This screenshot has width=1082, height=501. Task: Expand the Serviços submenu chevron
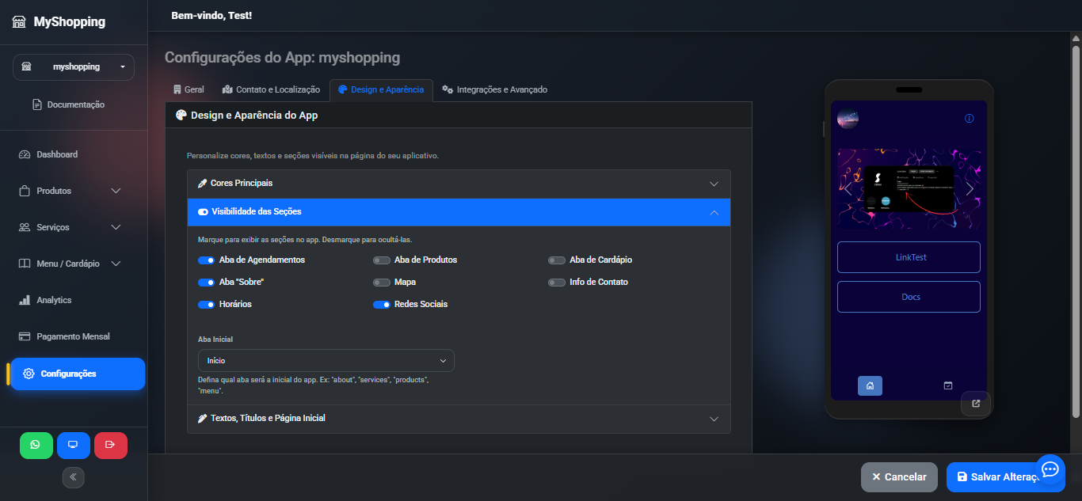pos(116,227)
